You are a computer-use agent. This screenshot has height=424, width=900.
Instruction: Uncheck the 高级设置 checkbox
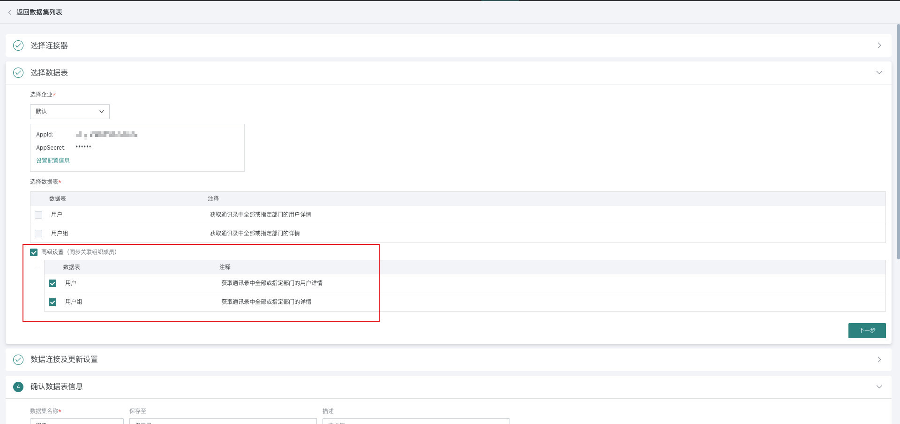[34, 252]
